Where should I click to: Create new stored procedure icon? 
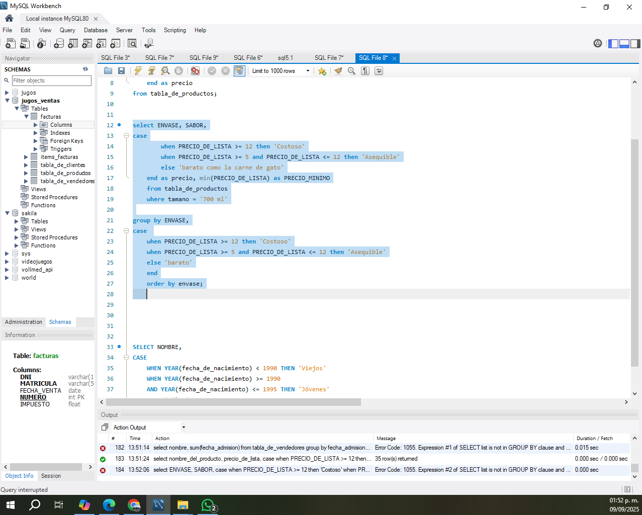(101, 44)
